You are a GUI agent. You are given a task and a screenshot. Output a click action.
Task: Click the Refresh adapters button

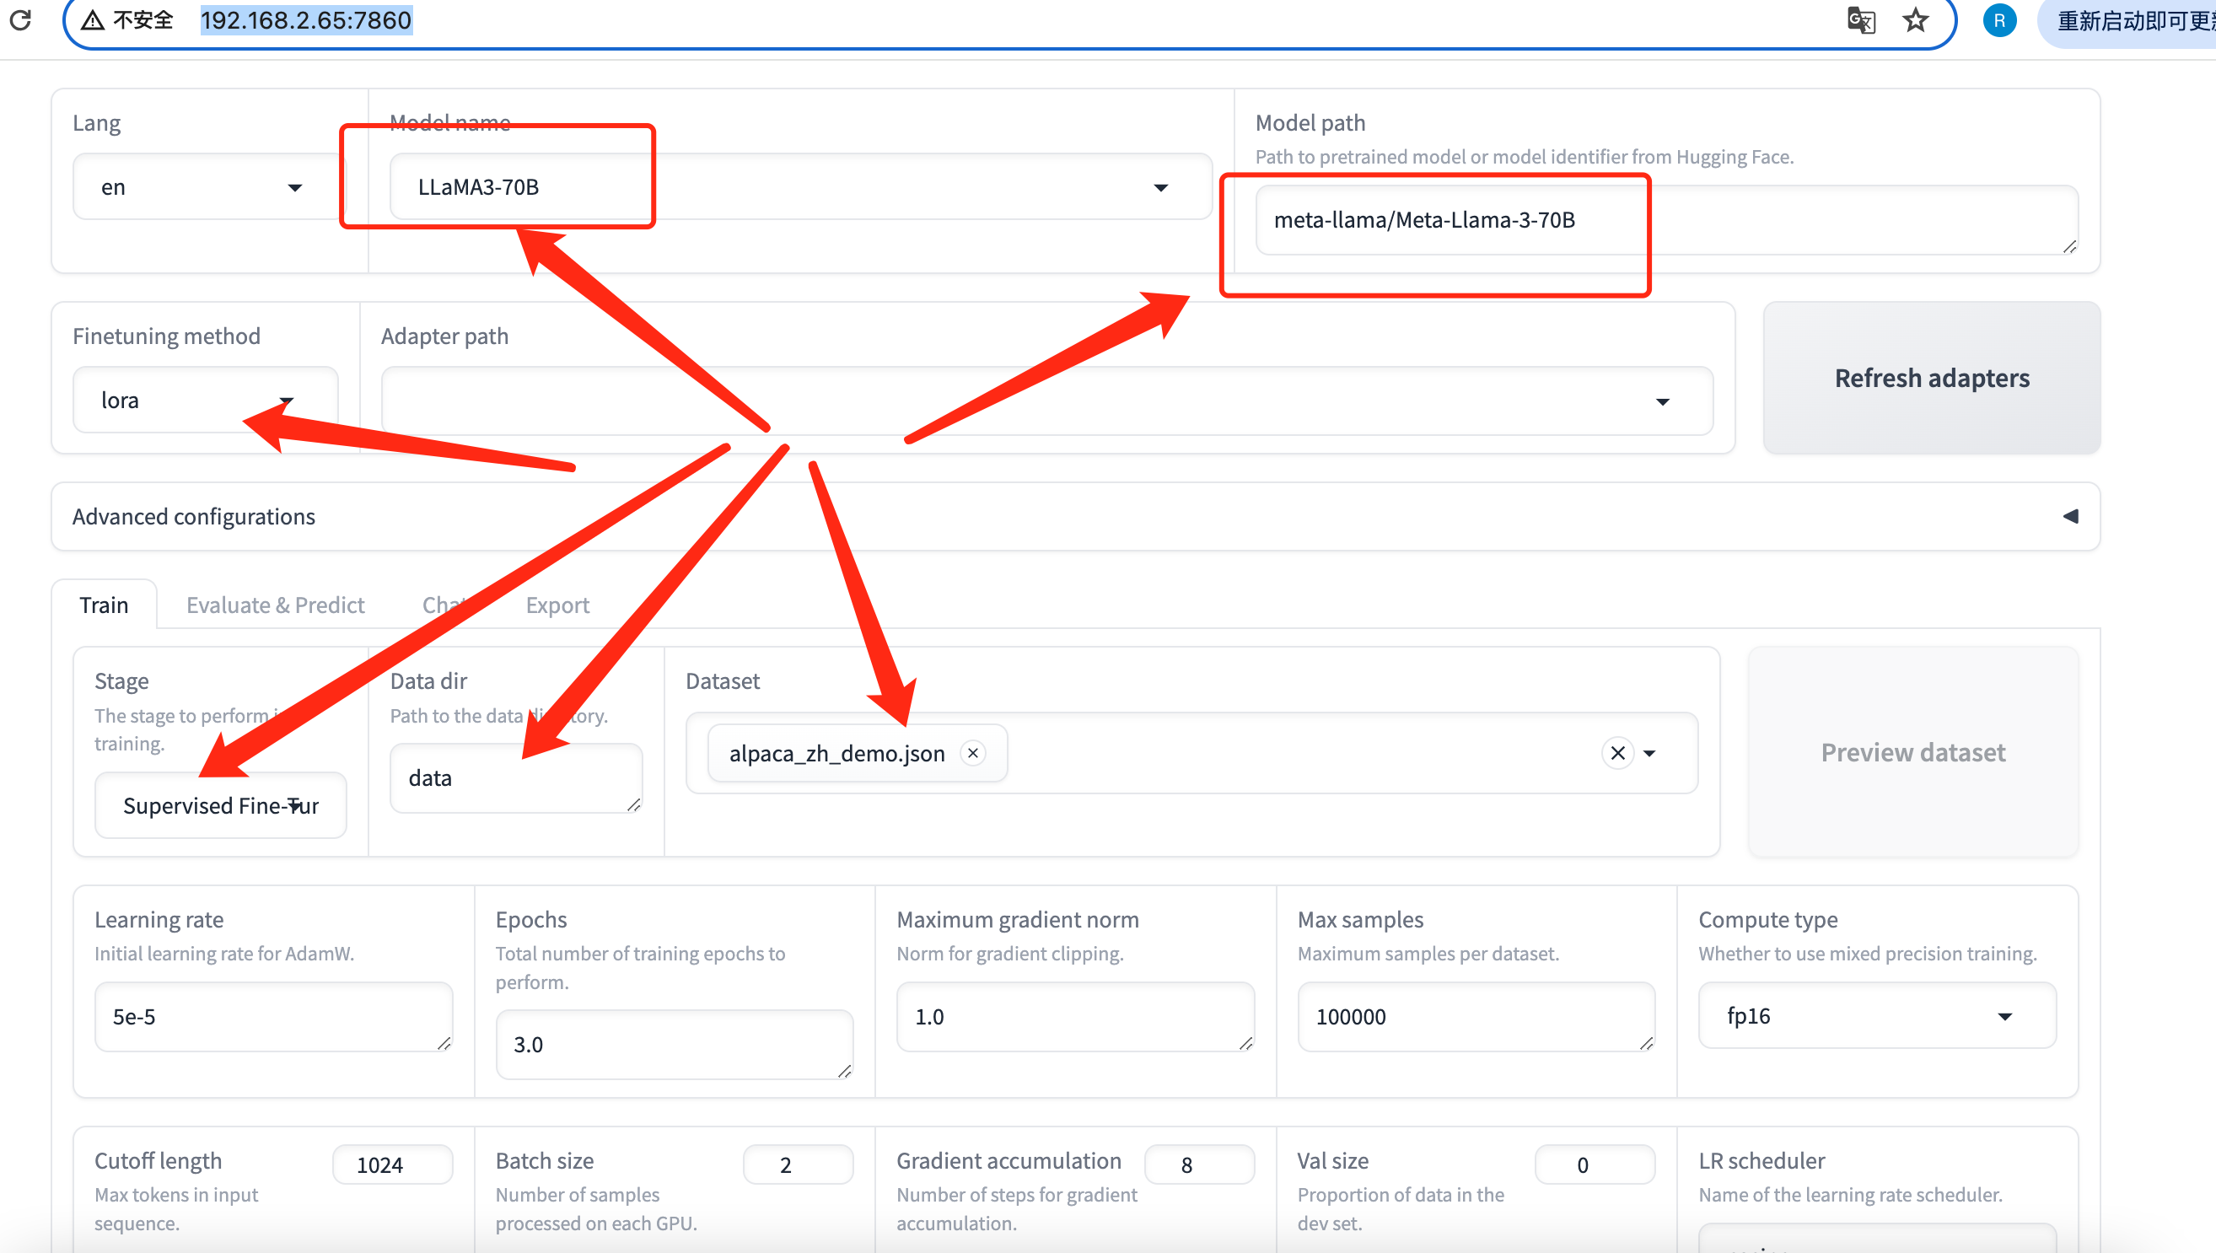click(1931, 378)
